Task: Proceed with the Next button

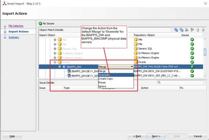Action: pyautogui.click(x=156, y=136)
